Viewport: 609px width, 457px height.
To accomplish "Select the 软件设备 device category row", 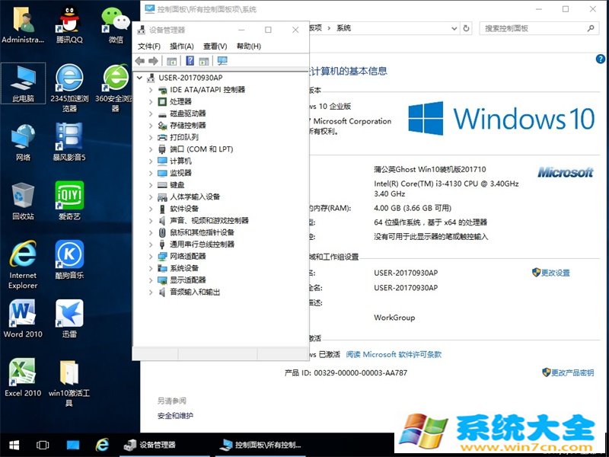I will click(178, 209).
